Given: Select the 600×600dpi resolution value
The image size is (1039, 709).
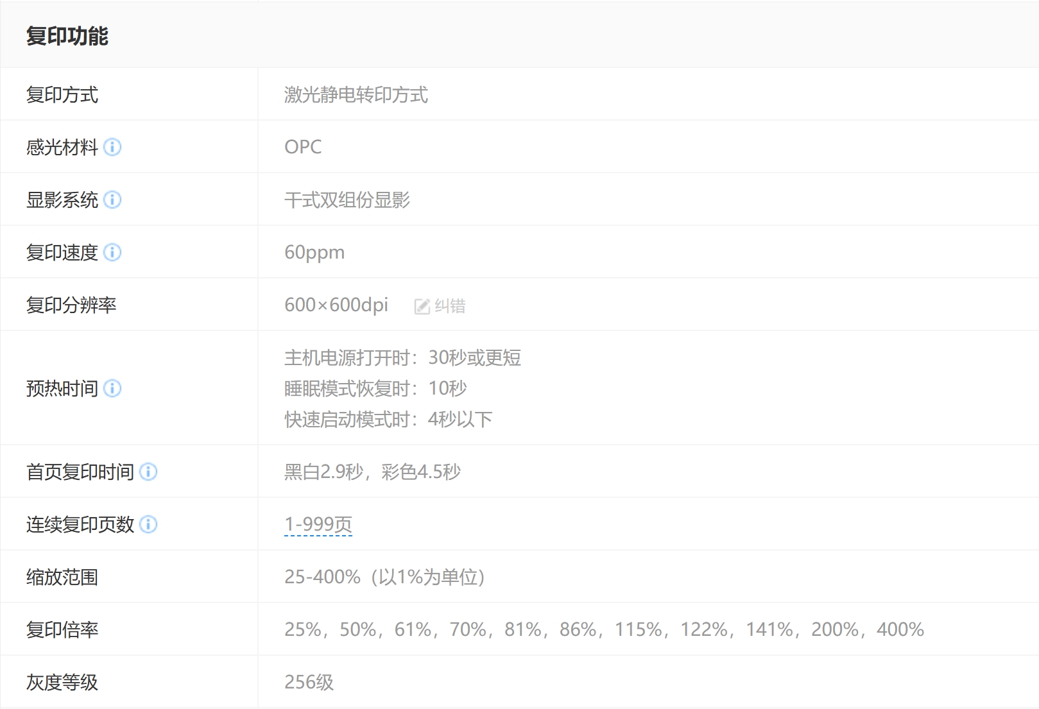Looking at the screenshot, I should 336,305.
